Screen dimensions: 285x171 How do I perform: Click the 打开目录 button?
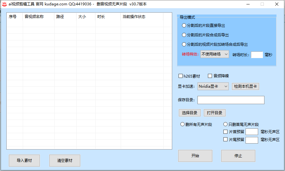(215, 113)
